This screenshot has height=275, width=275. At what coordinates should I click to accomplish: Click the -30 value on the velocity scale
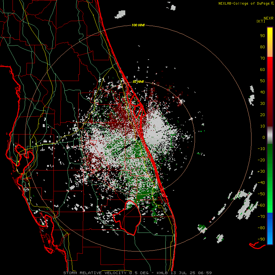click(x=261, y=171)
